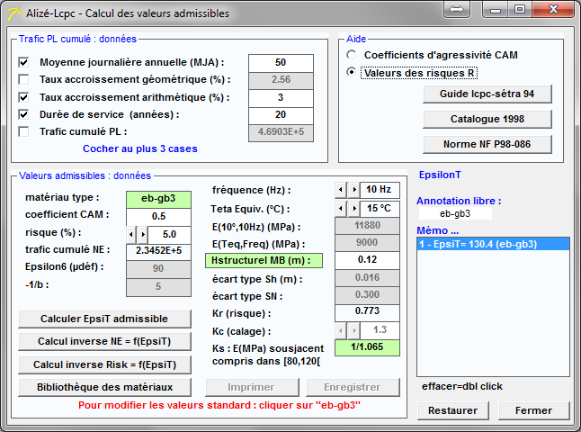Click Epsilon6 (µdéf) field showing 90
581x432 pixels.
click(x=158, y=269)
